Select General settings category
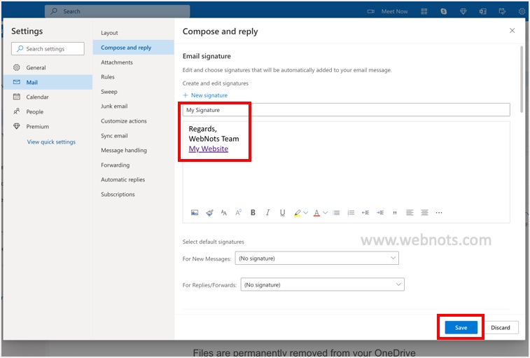530x358 pixels. point(48,67)
